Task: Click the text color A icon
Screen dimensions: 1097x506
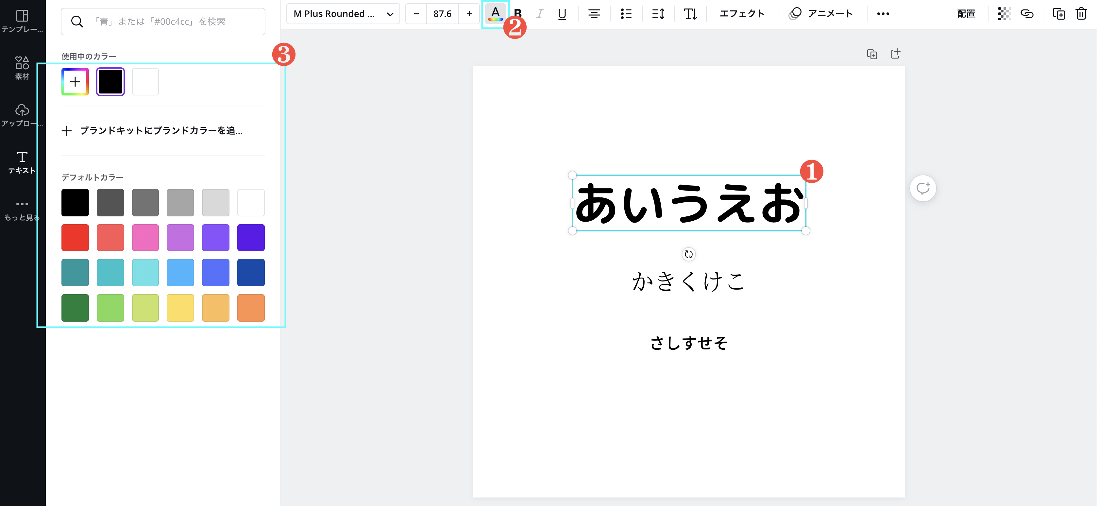Action: point(495,14)
